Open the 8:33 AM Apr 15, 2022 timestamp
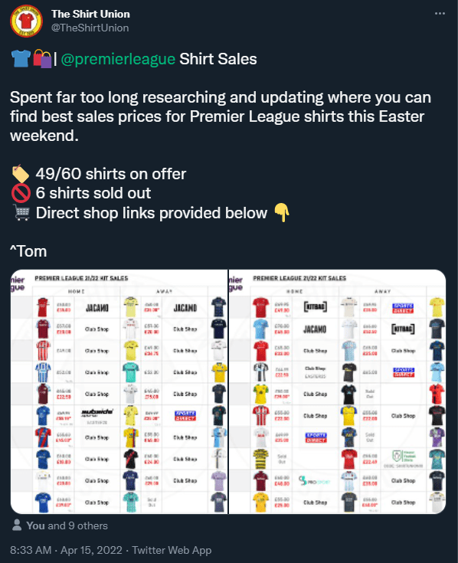 66,550
